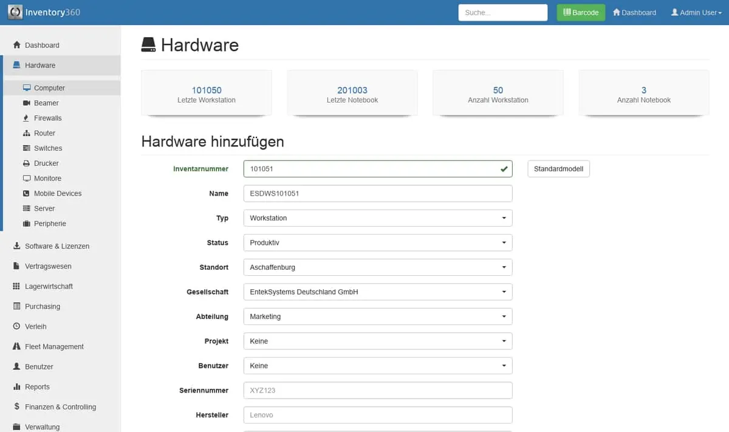Screen dimensions: 729x432
Task: Click the Router network icon
Action: pos(27,133)
